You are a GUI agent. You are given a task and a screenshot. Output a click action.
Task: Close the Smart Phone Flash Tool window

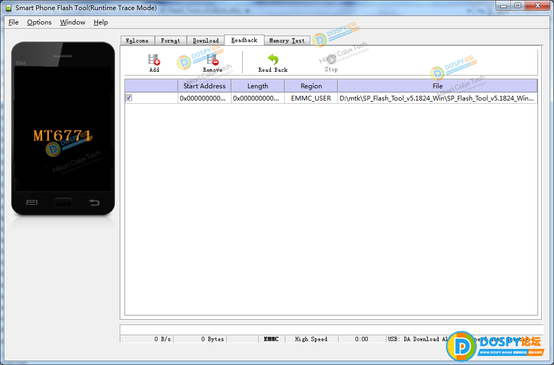point(538,6)
